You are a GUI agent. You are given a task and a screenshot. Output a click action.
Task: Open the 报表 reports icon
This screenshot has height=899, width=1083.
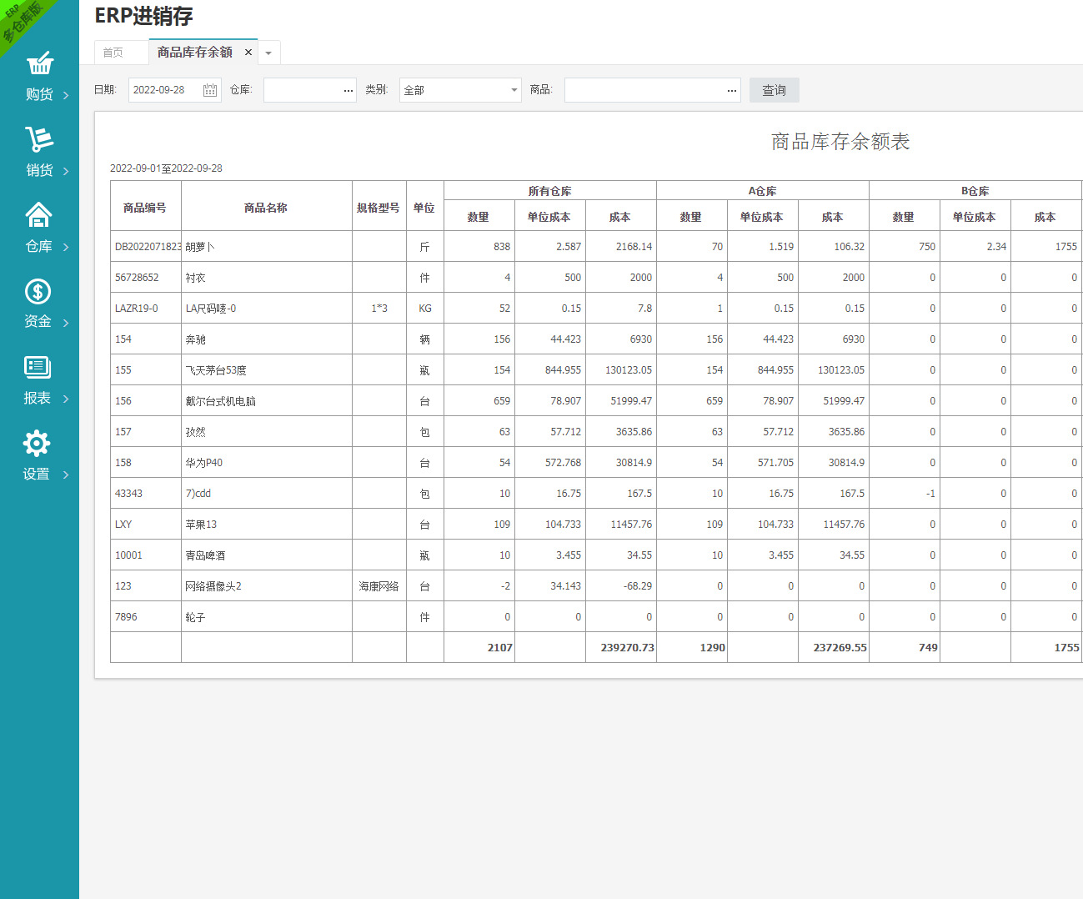pos(38,367)
